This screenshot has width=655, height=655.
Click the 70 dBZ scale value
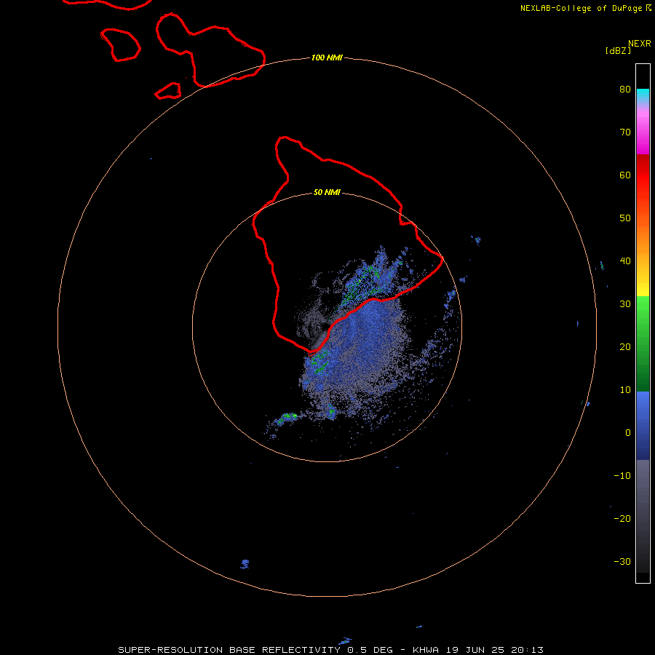tap(625, 132)
